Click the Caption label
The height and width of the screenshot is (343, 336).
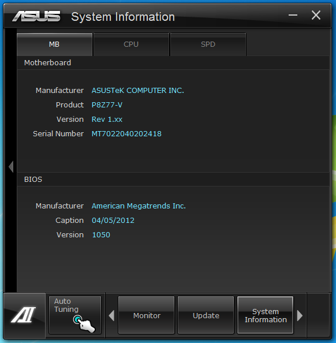pos(69,220)
